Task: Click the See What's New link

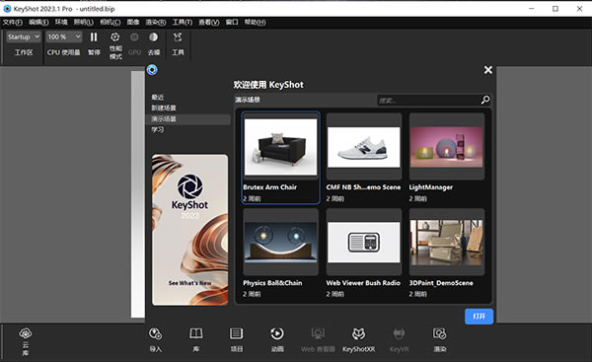Action: click(x=189, y=283)
